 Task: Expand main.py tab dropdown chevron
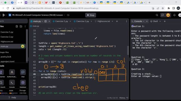[x=42, y=21]
